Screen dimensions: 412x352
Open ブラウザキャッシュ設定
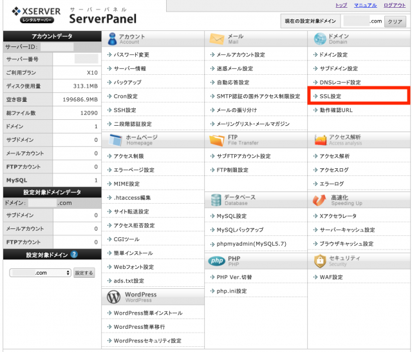(x=346, y=244)
